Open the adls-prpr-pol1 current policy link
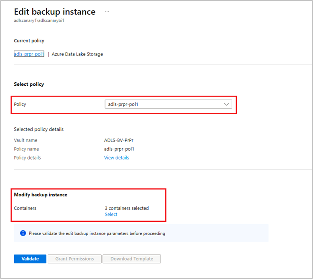313x279 pixels. click(29, 54)
